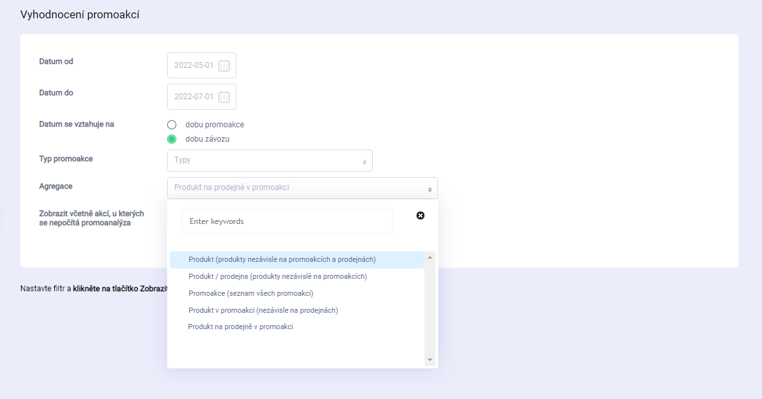Choose 'Produkt / prodejna' option from list
This screenshot has width=762, height=399.
tap(278, 276)
